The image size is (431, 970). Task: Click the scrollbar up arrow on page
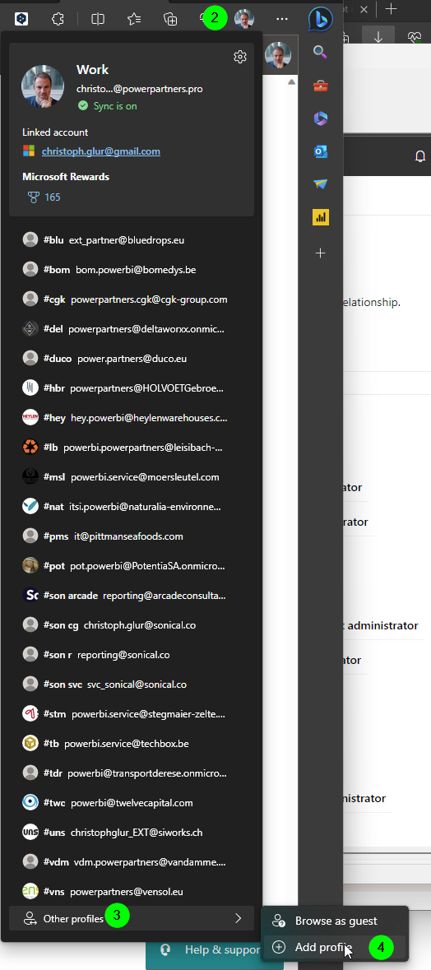[291, 81]
